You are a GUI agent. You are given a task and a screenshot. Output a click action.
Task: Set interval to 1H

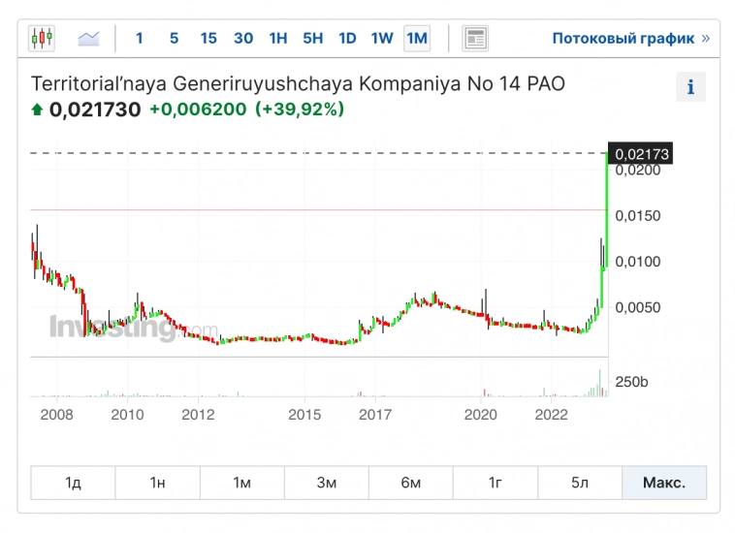pyautogui.click(x=278, y=39)
